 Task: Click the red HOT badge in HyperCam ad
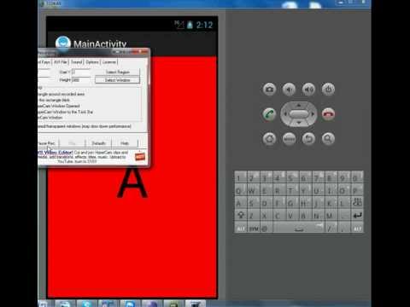click(x=140, y=157)
